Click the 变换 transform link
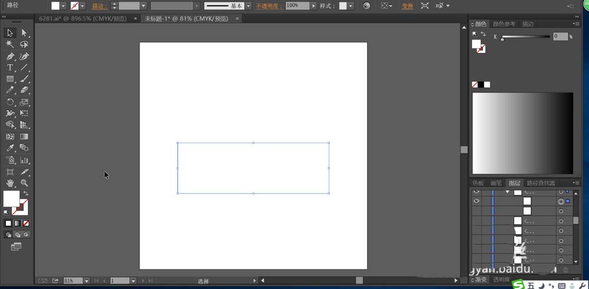This screenshot has height=289, width=589. pyautogui.click(x=407, y=6)
